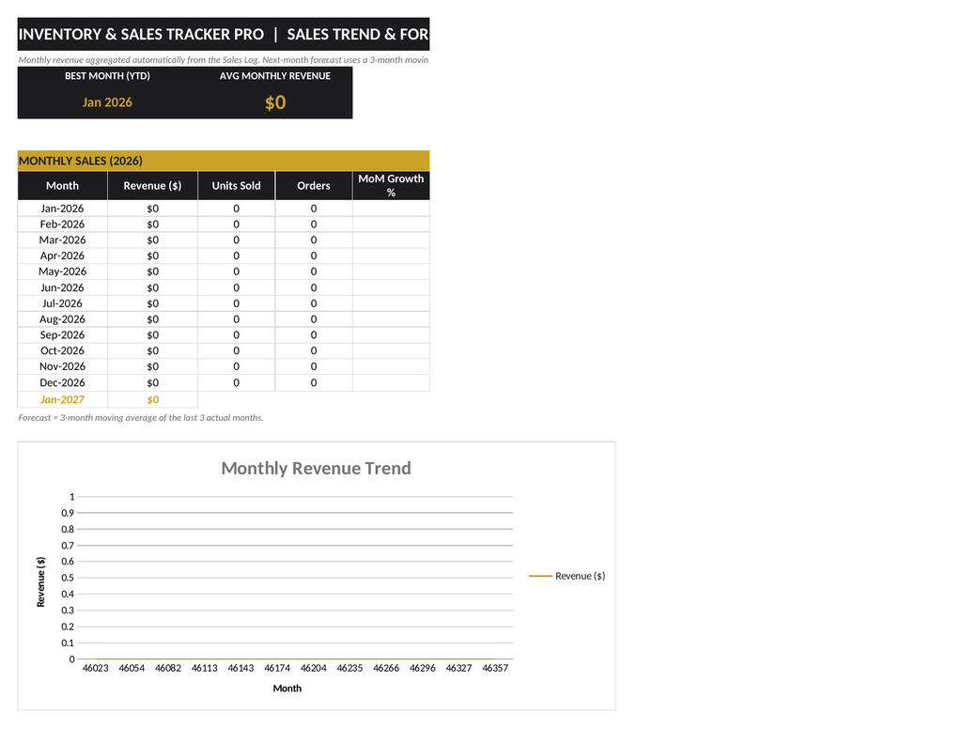Select the Aug-2026 month cell
This screenshot has height=743, width=962.
coord(63,319)
